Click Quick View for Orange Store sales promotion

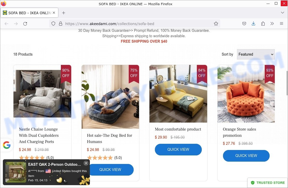point(246,156)
